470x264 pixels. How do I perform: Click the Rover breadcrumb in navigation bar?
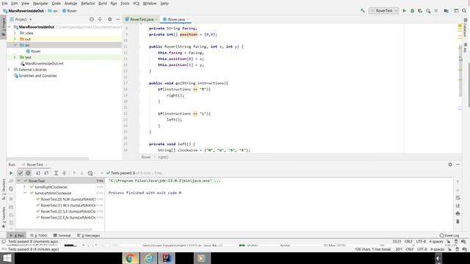[69, 11]
